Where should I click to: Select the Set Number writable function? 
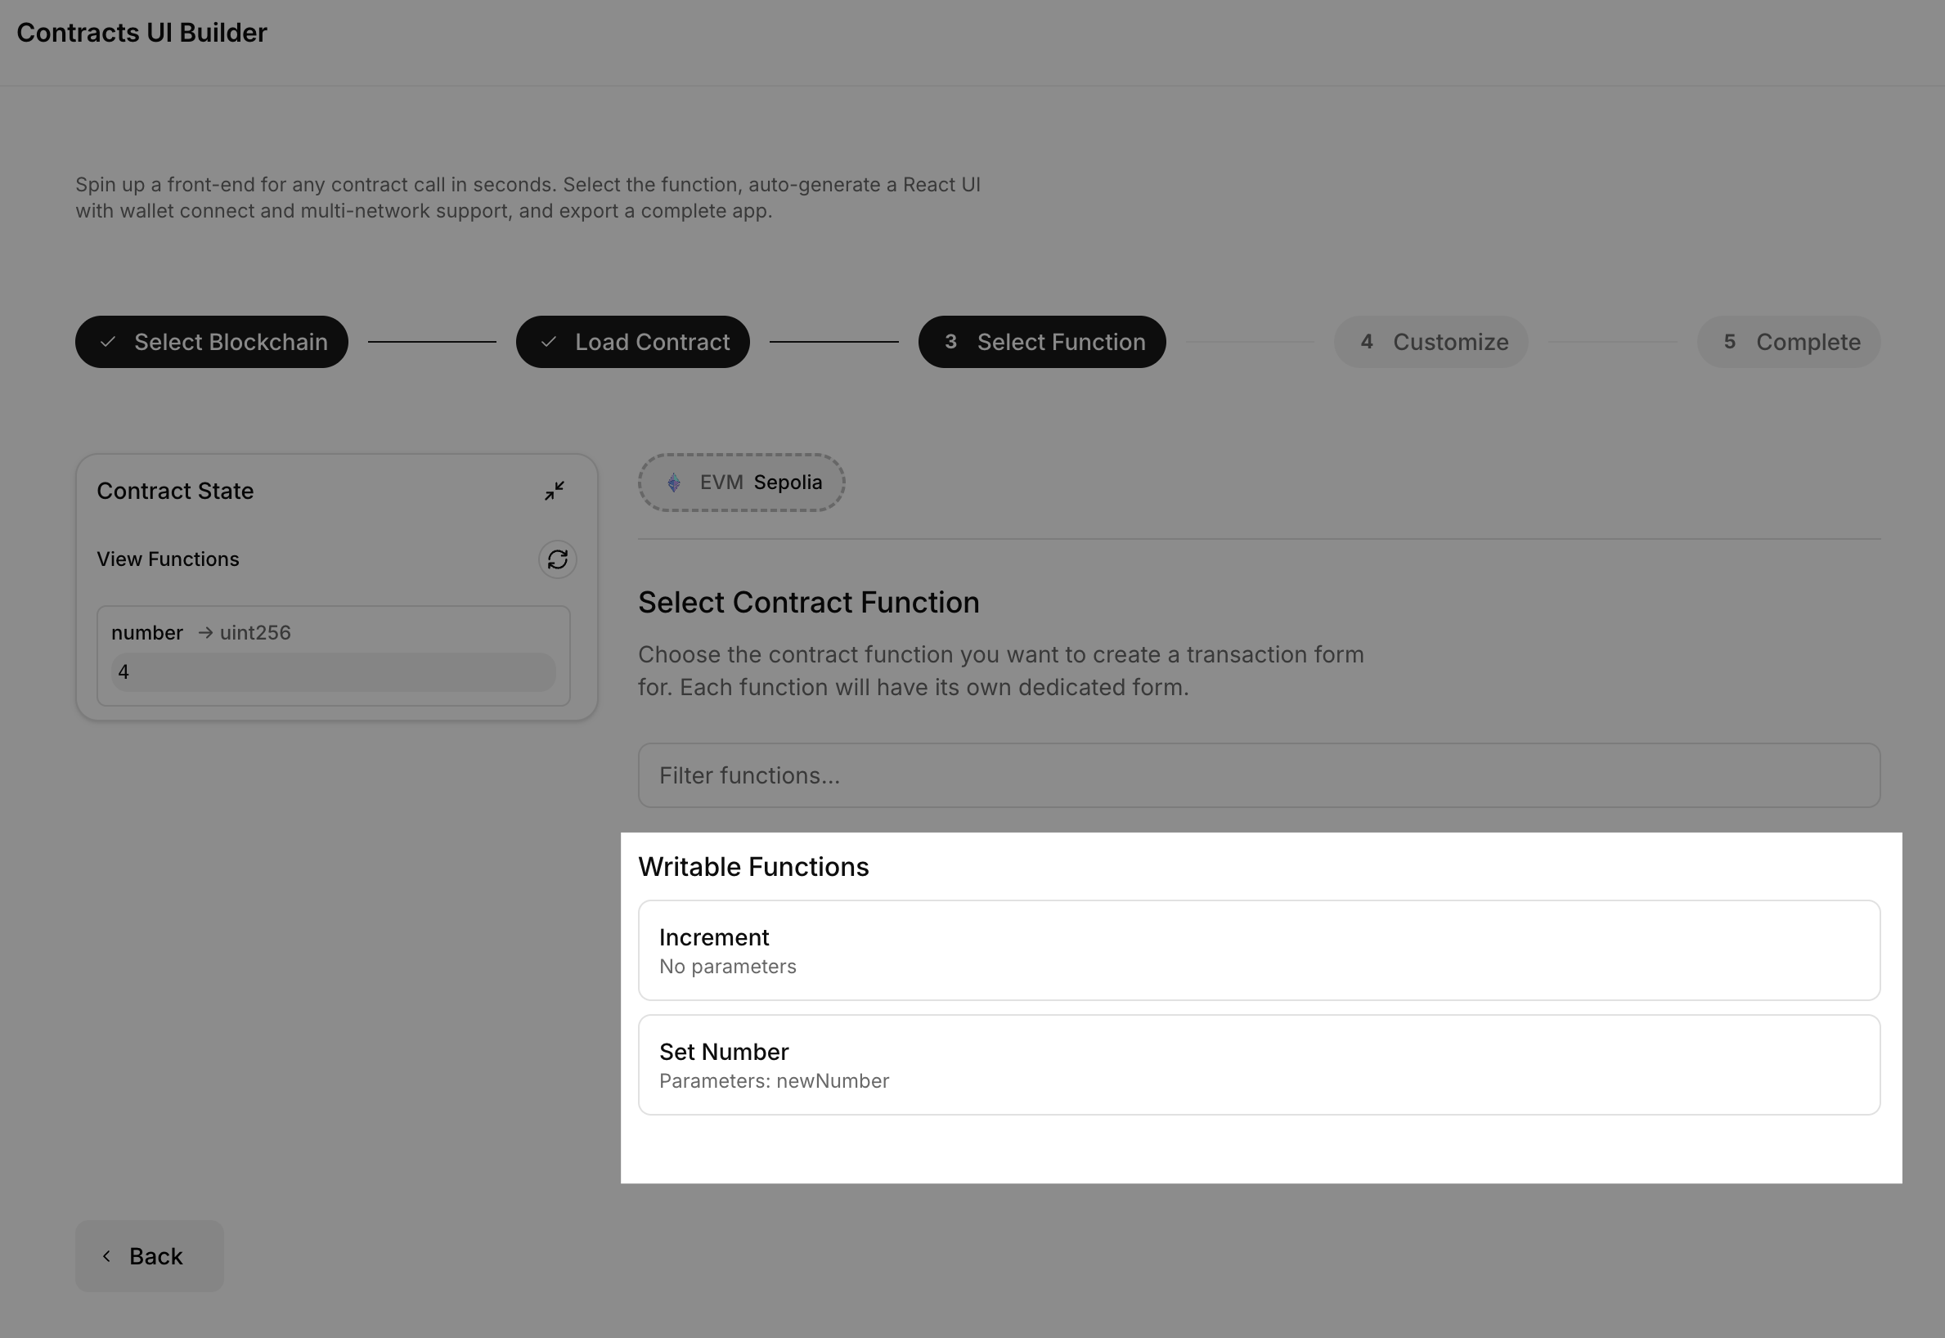pos(1258,1065)
